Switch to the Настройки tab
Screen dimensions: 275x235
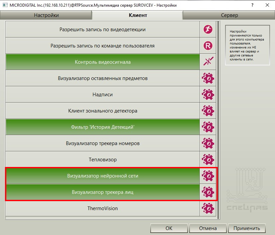46,15
